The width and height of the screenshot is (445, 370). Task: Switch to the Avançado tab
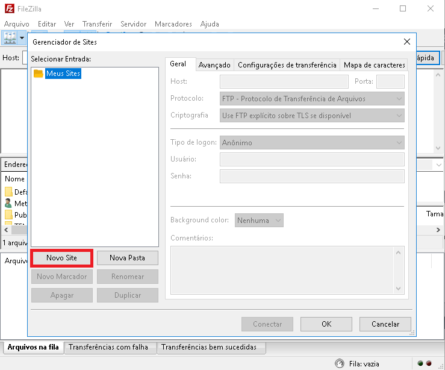[214, 65]
